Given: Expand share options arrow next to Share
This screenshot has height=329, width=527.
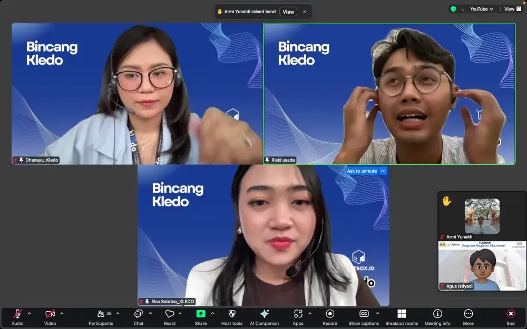Looking at the screenshot, I should tap(213, 314).
